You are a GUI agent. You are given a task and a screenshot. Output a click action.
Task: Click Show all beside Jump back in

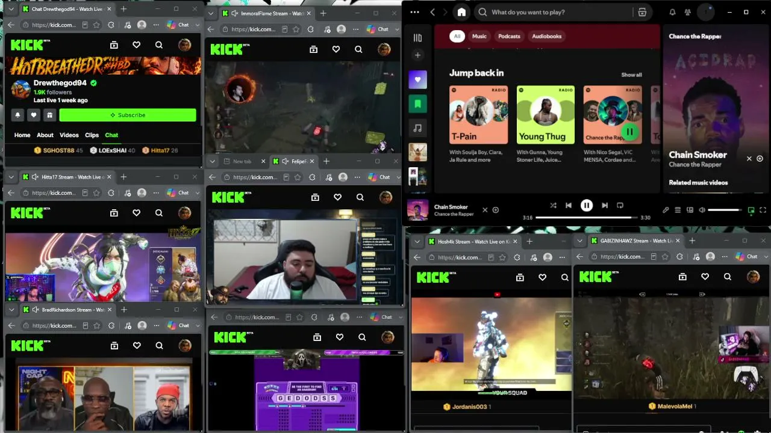pos(631,75)
